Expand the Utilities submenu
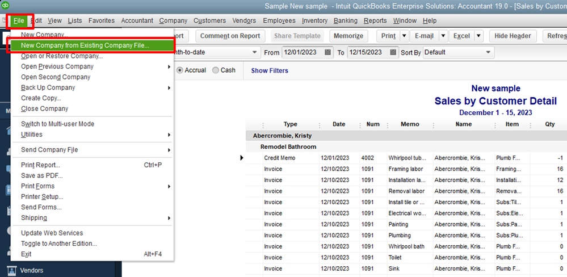The height and width of the screenshot is (277, 567). click(x=169, y=135)
